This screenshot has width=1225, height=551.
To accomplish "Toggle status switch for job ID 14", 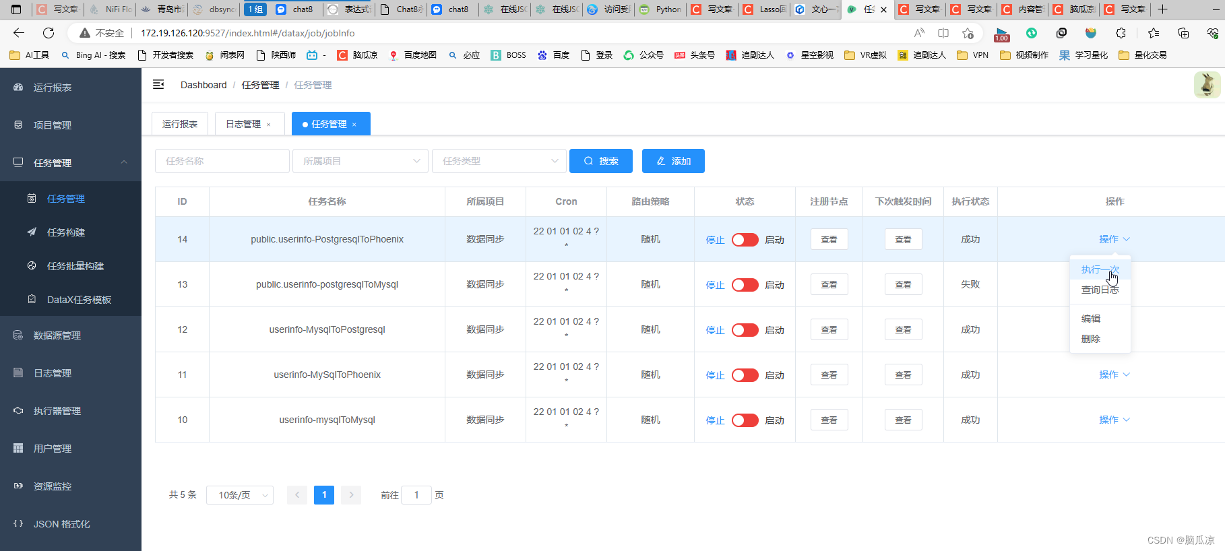I will pyautogui.click(x=745, y=240).
